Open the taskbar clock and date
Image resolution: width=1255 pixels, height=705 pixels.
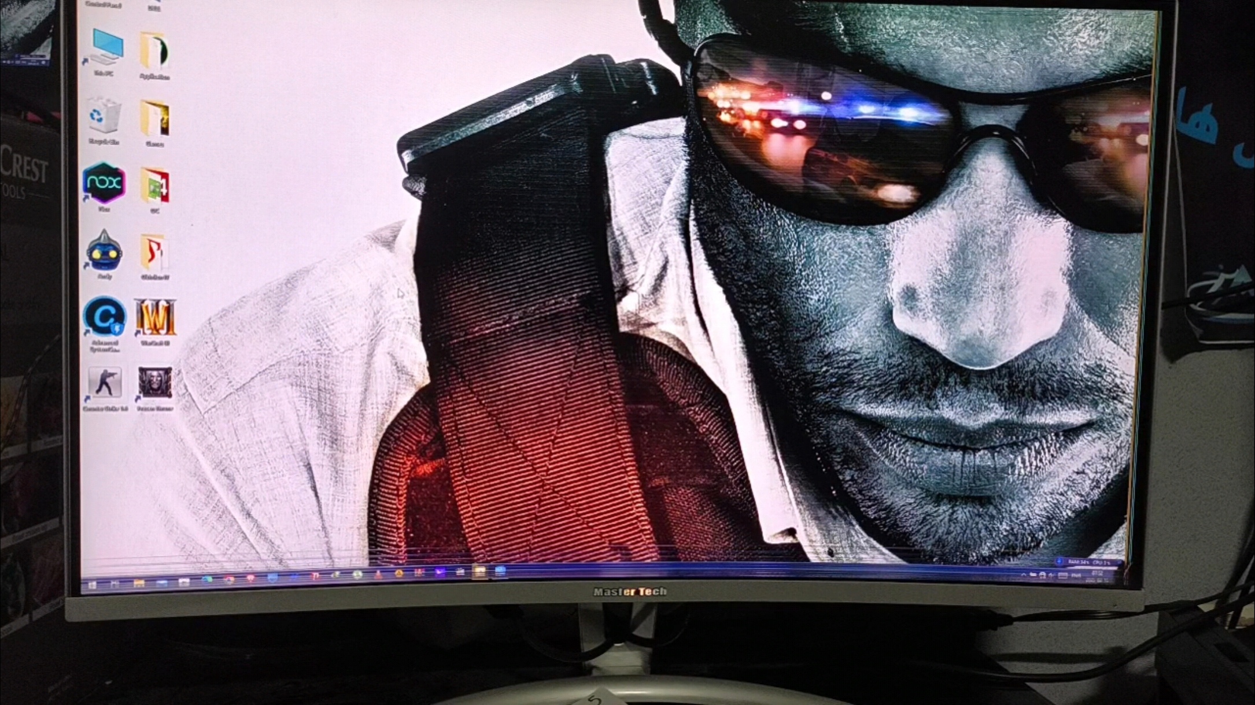(x=1097, y=577)
